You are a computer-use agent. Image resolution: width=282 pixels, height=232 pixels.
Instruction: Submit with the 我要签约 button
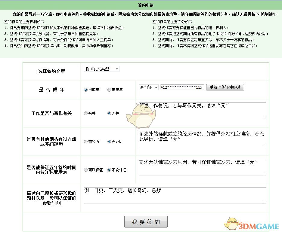point(146,222)
